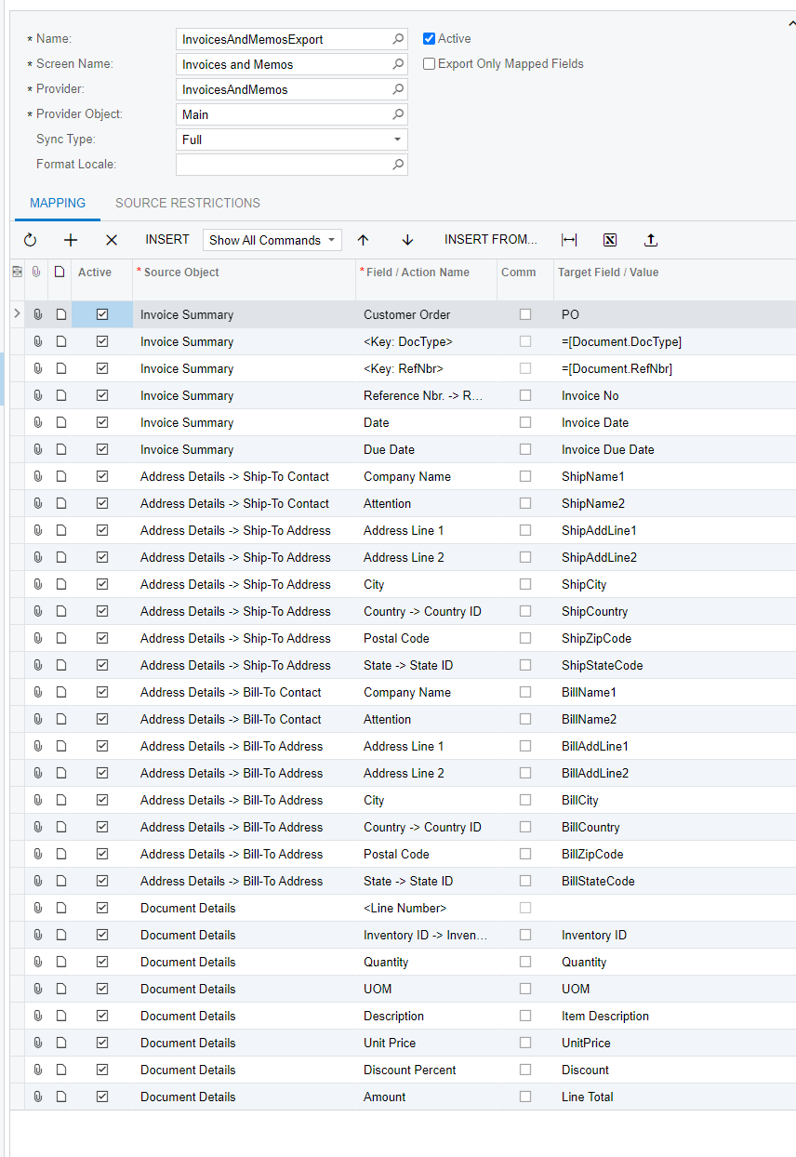Toggle the Comm checkbox for ShipName1 row

click(x=525, y=476)
